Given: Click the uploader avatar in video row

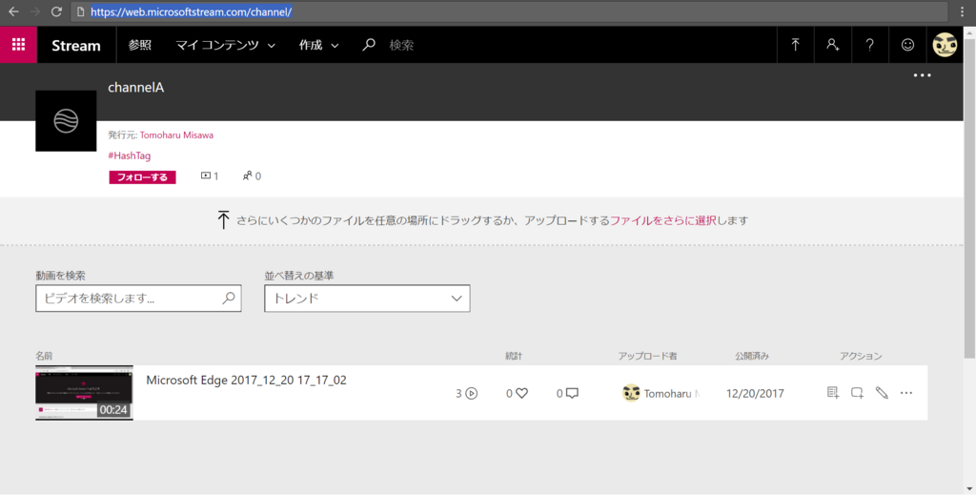Looking at the screenshot, I should [631, 393].
